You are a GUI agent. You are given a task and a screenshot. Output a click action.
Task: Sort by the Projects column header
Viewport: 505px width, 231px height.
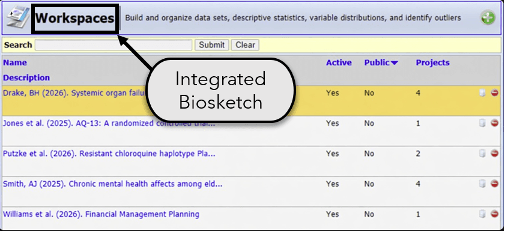(432, 62)
